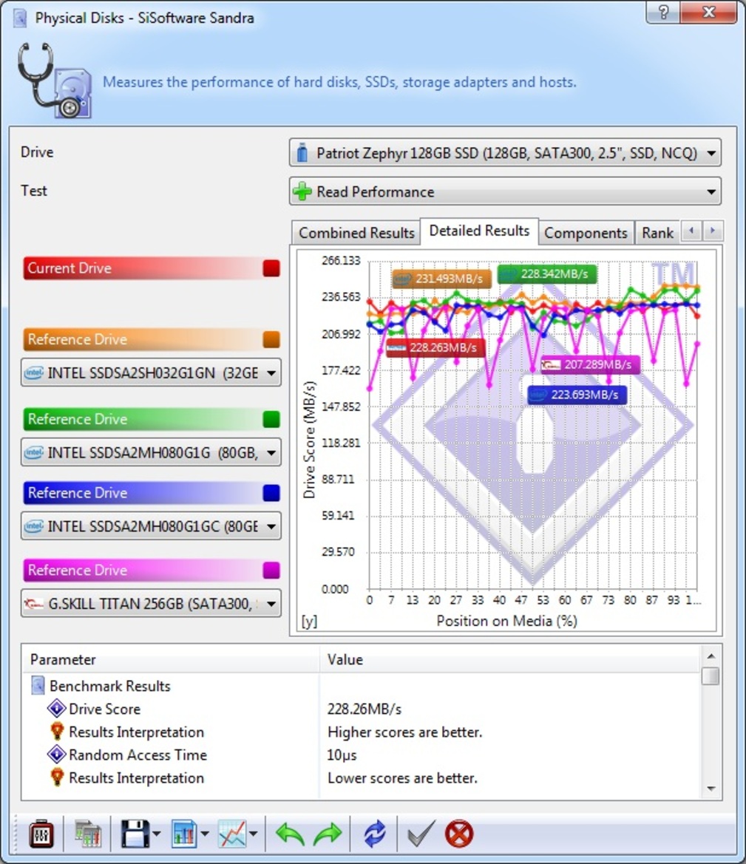Open the save icon's dropdown arrow
Viewport: 746px width, 864px height.
[x=157, y=834]
